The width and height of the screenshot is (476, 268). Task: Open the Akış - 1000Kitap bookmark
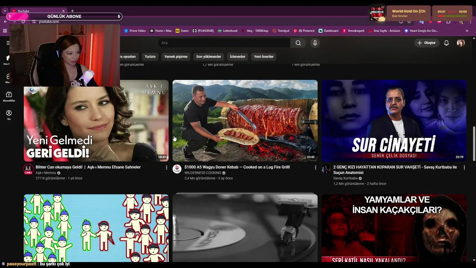click(255, 31)
